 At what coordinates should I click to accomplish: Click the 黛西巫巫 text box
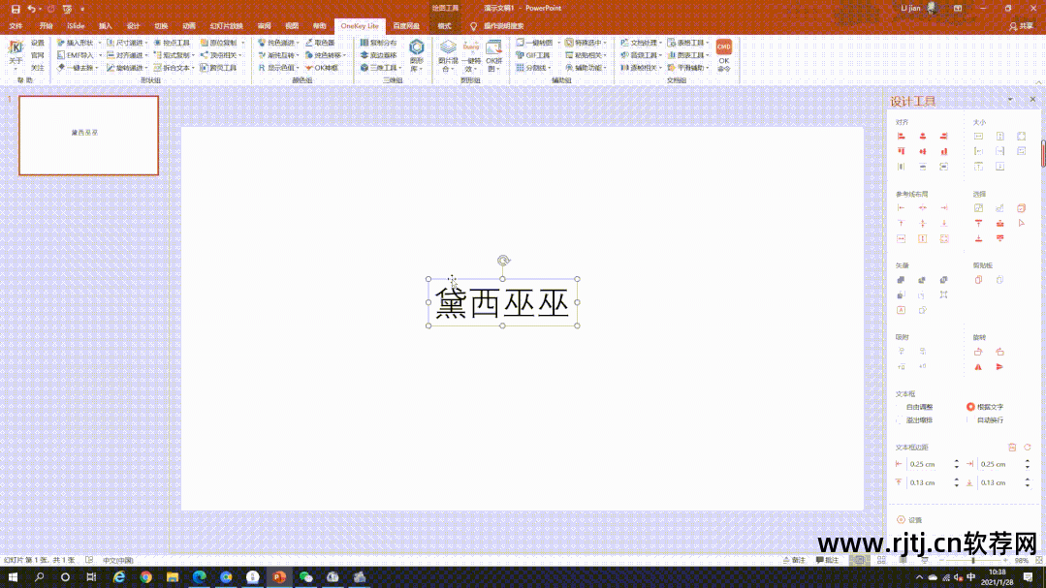502,302
